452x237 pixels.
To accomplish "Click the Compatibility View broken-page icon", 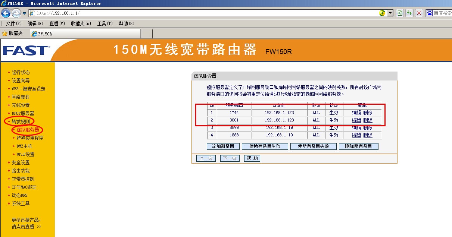I will 400,13.
